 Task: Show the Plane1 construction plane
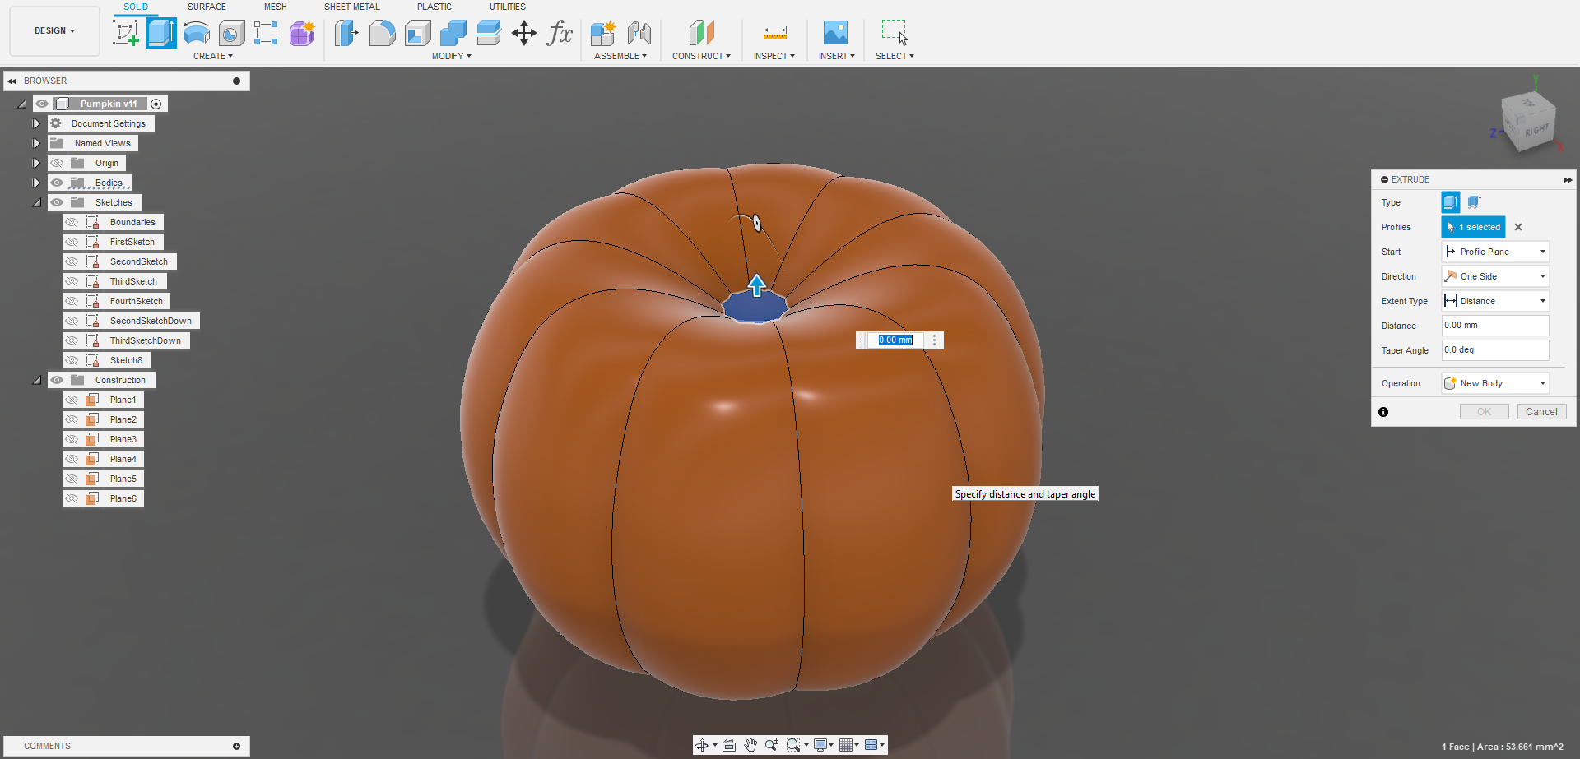pos(72,400)
